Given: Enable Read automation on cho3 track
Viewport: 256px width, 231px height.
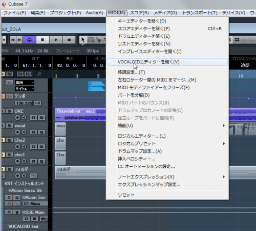Looking at the screenshot, I should (x=33, y=161).
